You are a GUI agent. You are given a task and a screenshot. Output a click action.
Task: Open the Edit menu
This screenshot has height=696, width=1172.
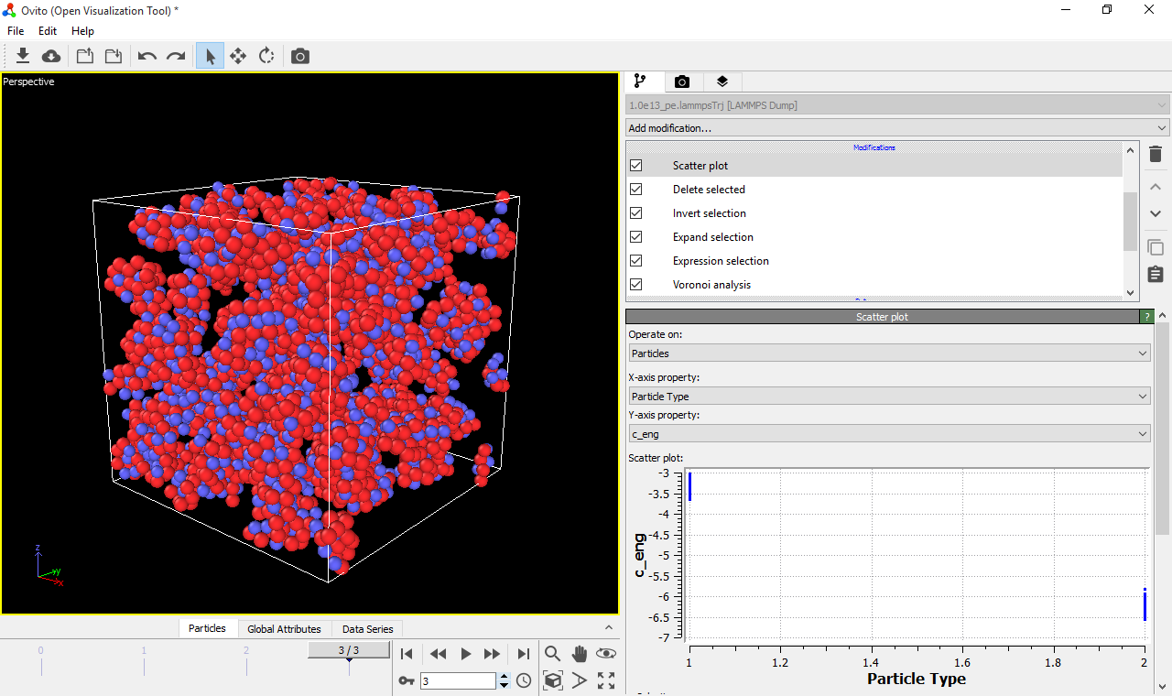pos(48,31)
